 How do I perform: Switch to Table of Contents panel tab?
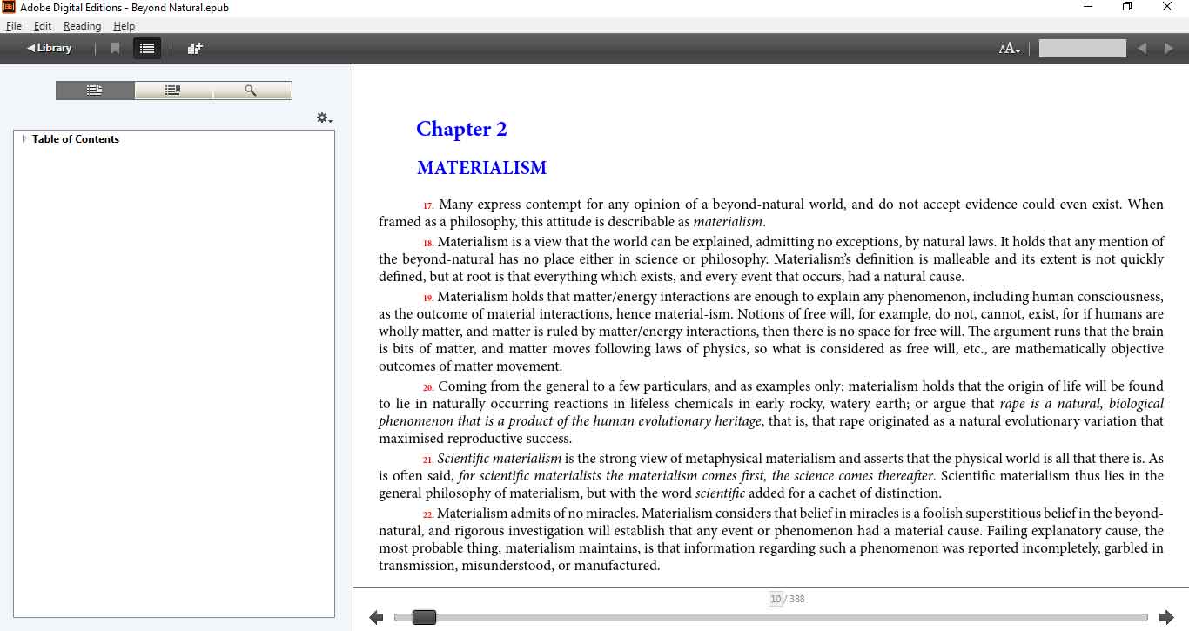coord(95,91)
